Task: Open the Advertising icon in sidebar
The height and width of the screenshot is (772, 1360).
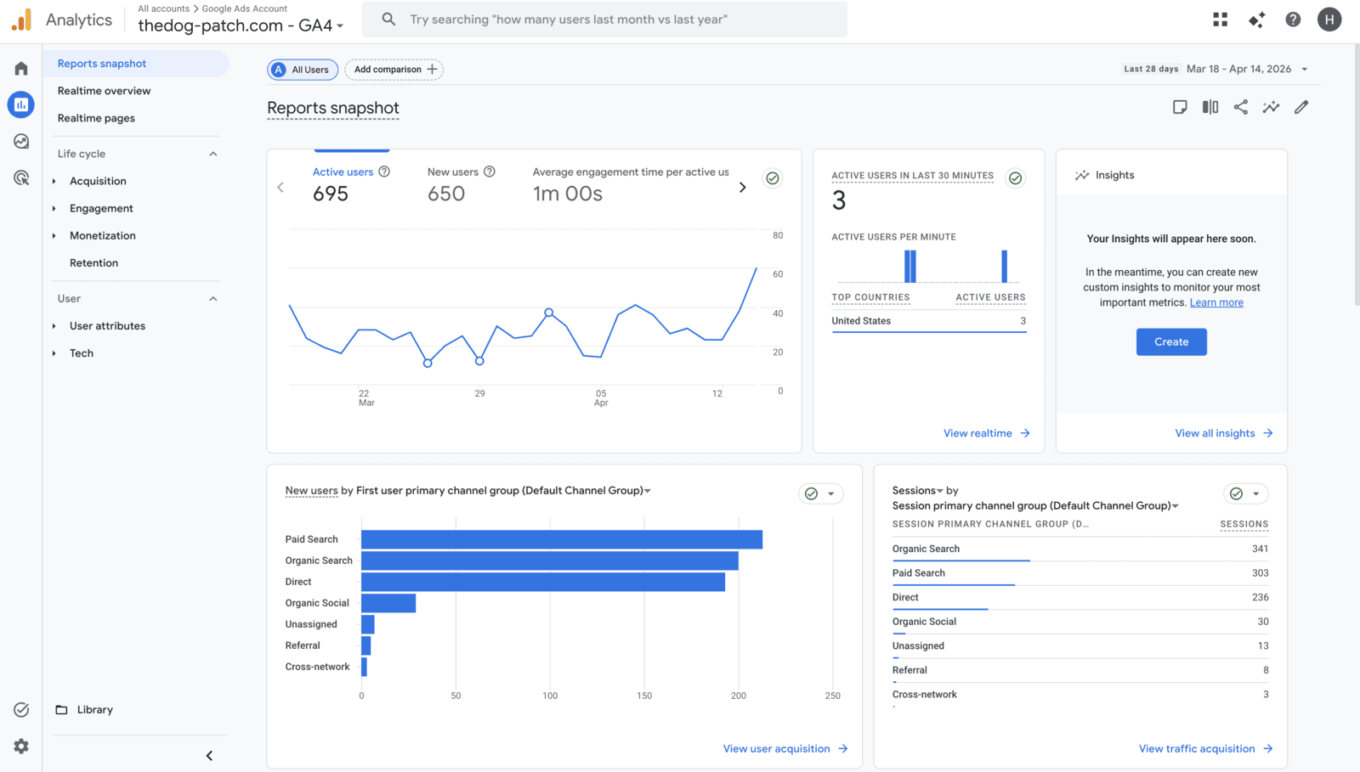Action: pos(21,178)
